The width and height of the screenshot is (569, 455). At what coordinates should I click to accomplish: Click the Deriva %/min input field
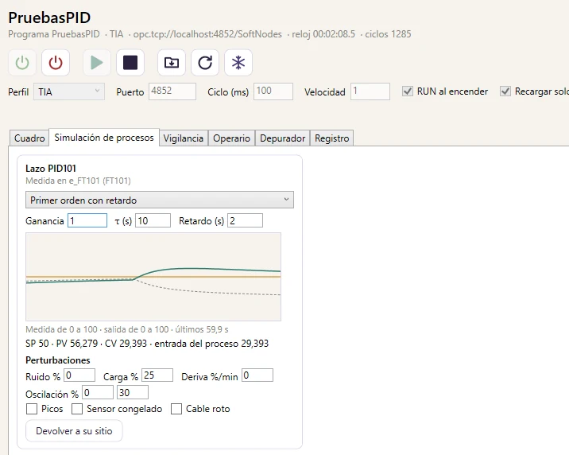pos(257,375)
